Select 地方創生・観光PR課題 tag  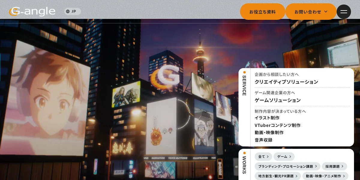(278, 176)
